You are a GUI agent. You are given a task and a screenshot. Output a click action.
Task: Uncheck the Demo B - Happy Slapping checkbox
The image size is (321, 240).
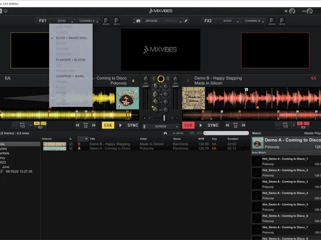(71, 144)
